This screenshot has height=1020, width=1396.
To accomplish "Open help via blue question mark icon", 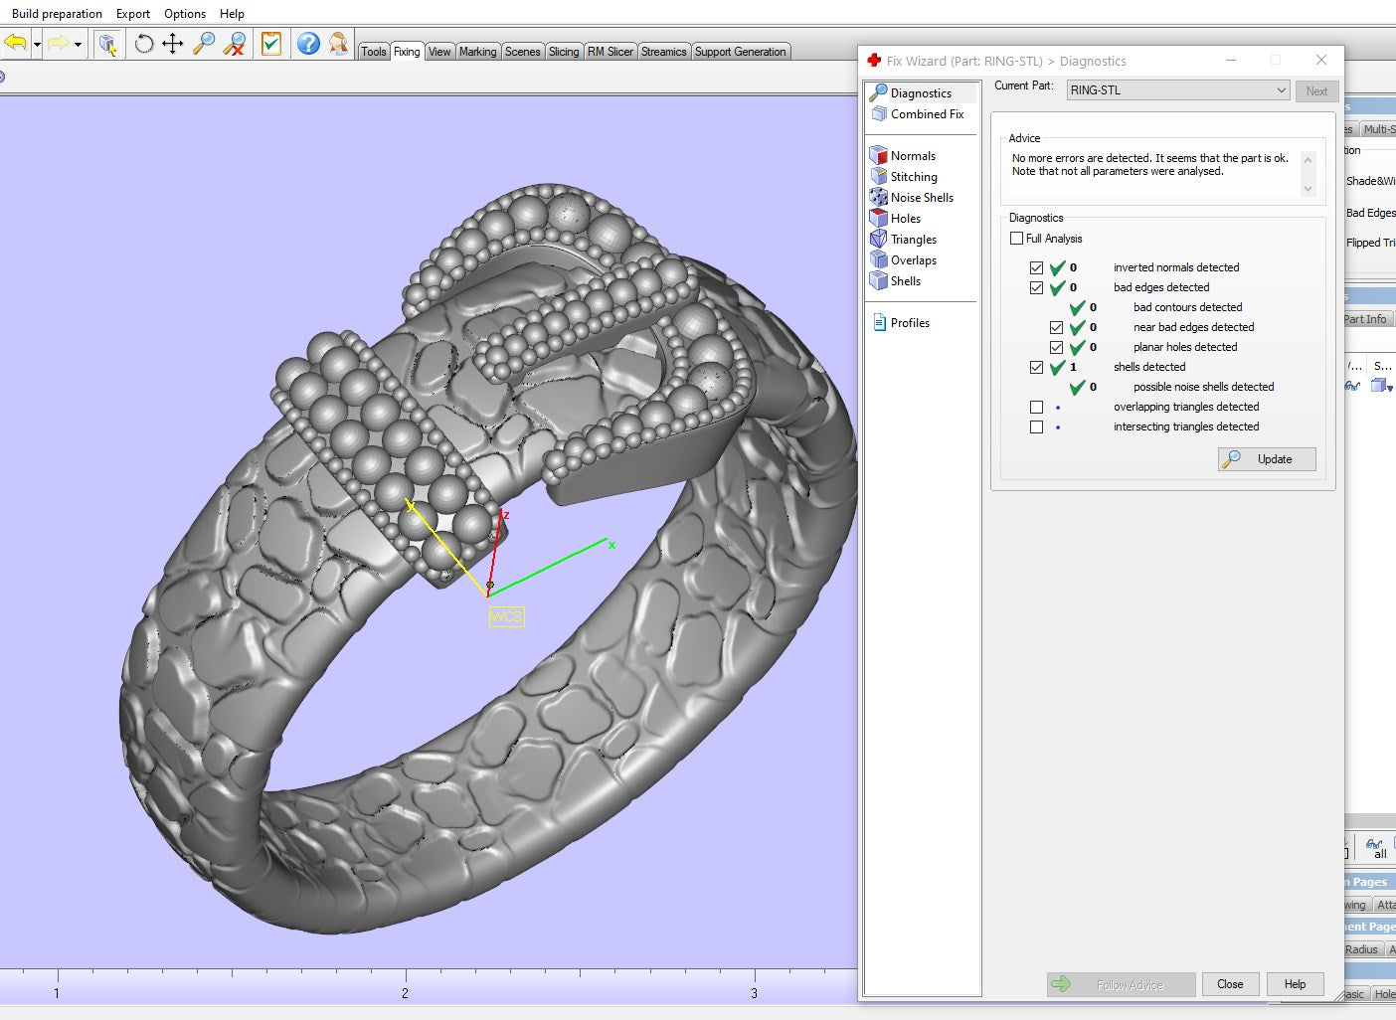I will [x=308, y=44].
